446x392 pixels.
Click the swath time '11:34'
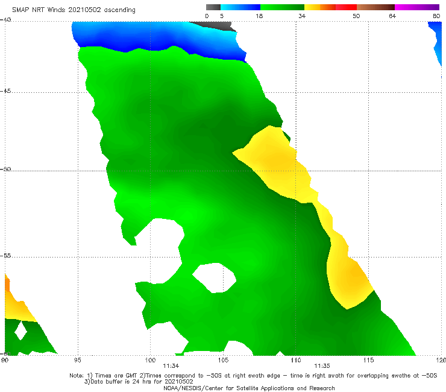pos(171,366)
